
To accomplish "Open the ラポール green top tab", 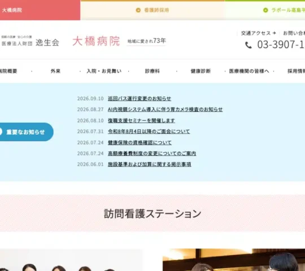I will click(265, 10).
